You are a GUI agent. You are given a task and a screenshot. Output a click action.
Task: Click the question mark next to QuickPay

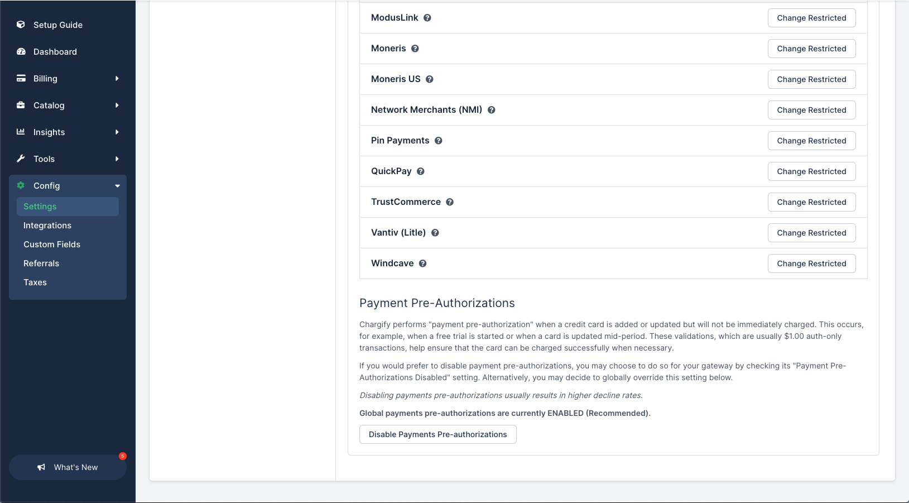421,171
